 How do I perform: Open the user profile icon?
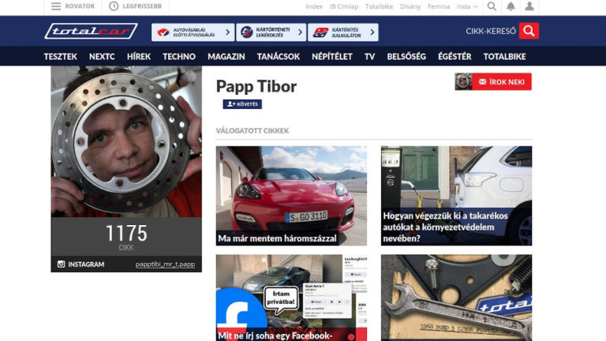point(529,6)
